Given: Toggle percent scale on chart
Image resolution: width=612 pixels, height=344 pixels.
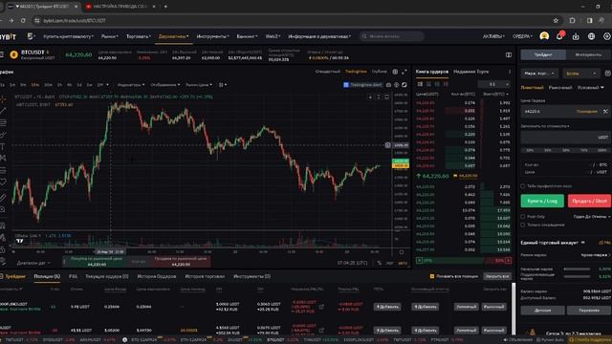Looking at the screenshot, I should tap(379, 264).
